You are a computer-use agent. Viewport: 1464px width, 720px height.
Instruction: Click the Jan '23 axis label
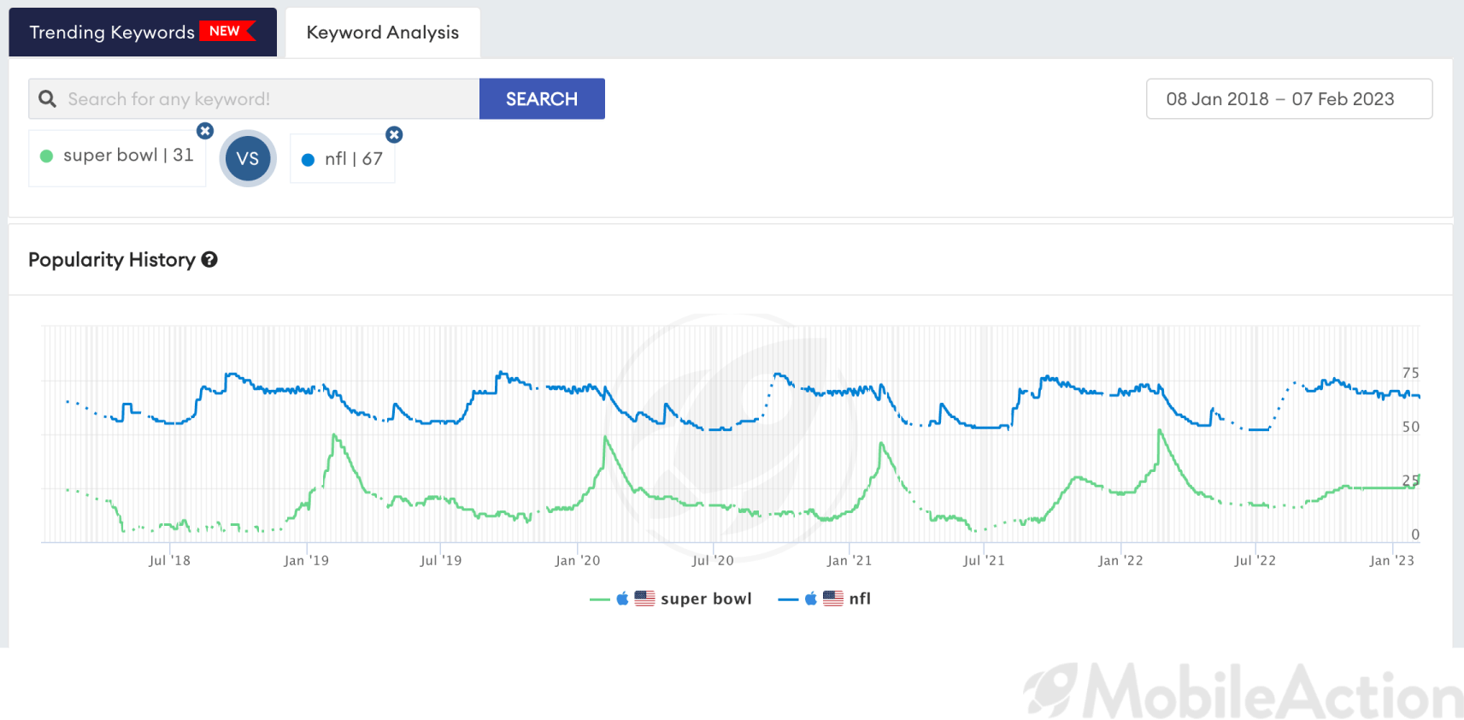click(1391, 561)
